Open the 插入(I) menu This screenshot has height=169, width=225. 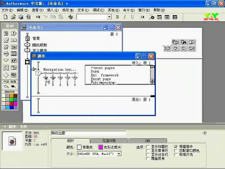[53, 10]
